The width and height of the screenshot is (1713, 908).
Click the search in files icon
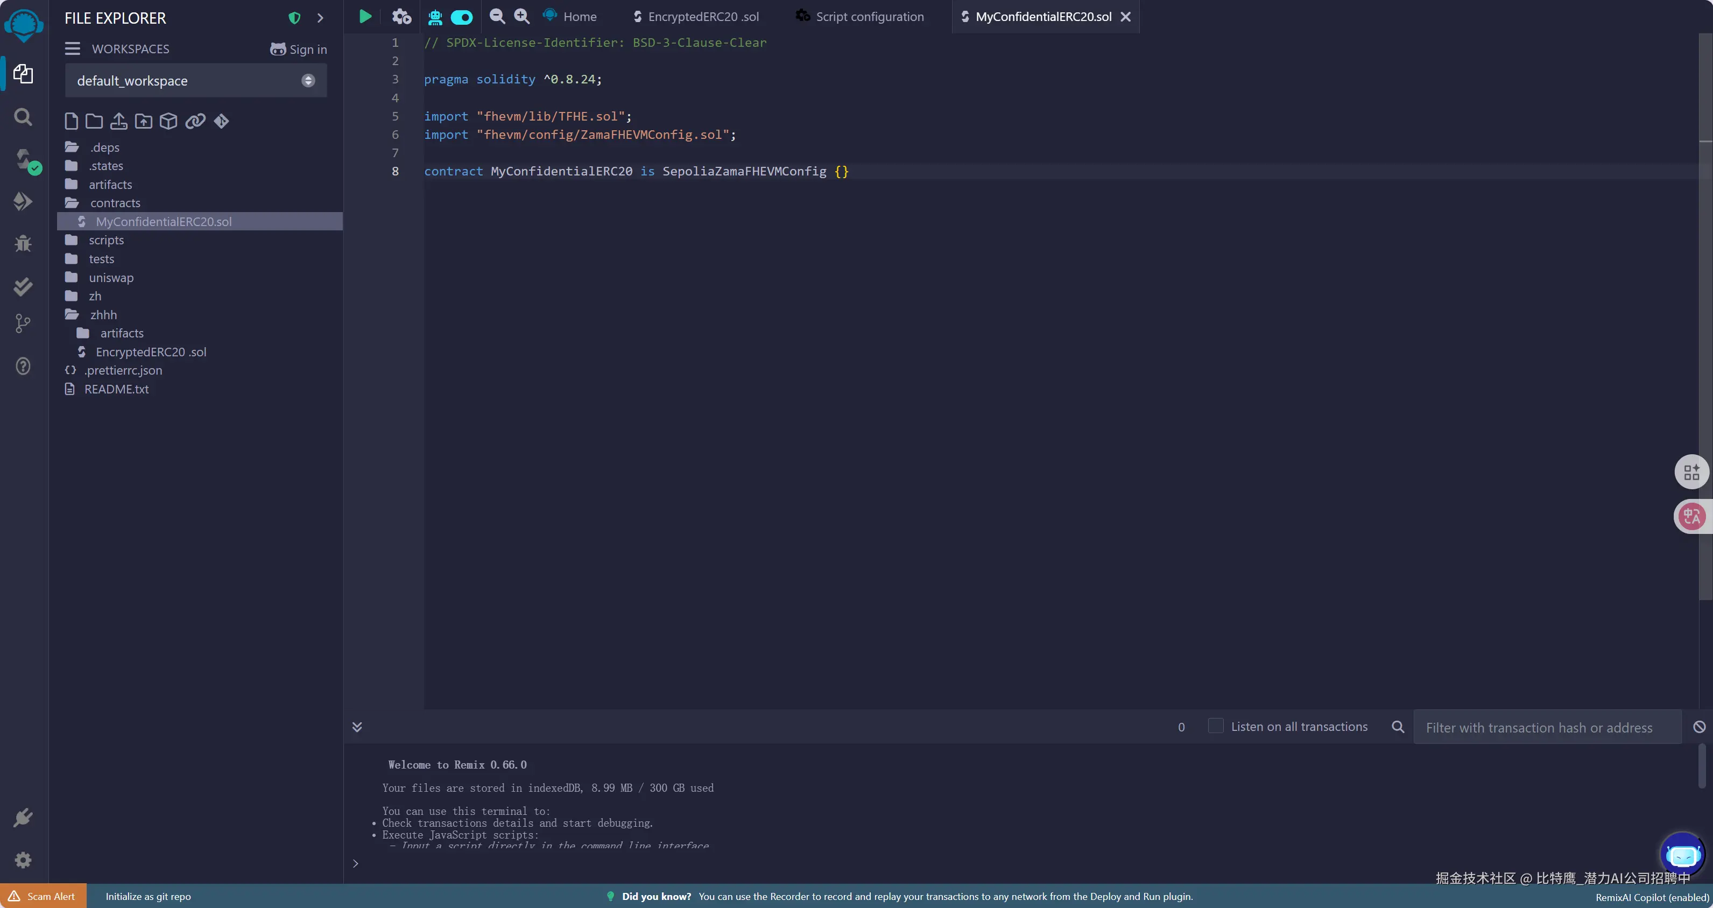click(x=23, y=117)
